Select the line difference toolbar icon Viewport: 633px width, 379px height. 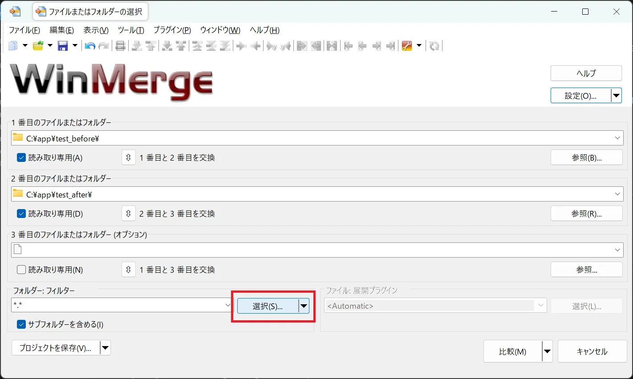click(x=120, y=46)
